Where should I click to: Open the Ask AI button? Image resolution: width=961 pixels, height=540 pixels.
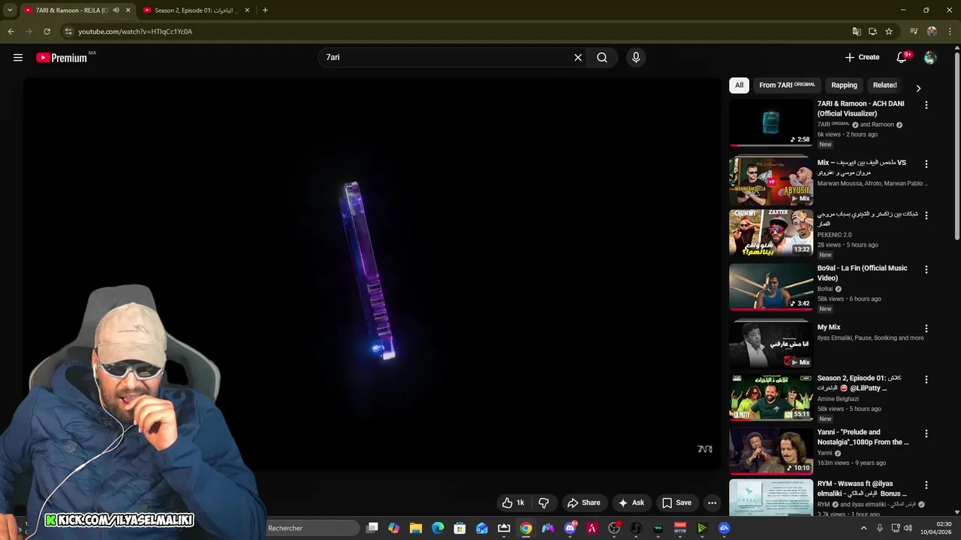(631, 503)
